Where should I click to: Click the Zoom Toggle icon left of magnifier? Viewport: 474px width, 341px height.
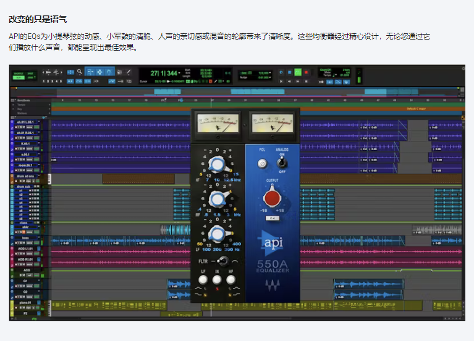(70, 72)
